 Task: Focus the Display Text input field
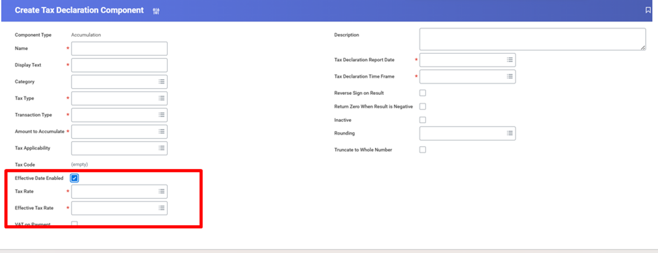pos(119,65)
